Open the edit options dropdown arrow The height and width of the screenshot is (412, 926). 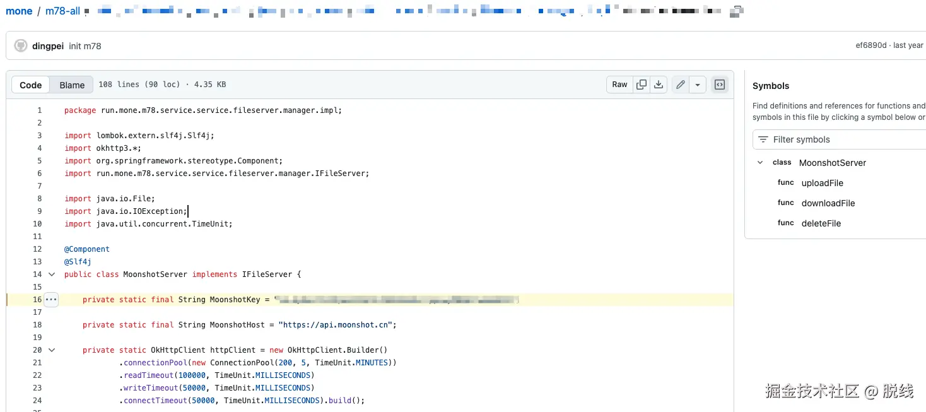(x=697, y=85)
